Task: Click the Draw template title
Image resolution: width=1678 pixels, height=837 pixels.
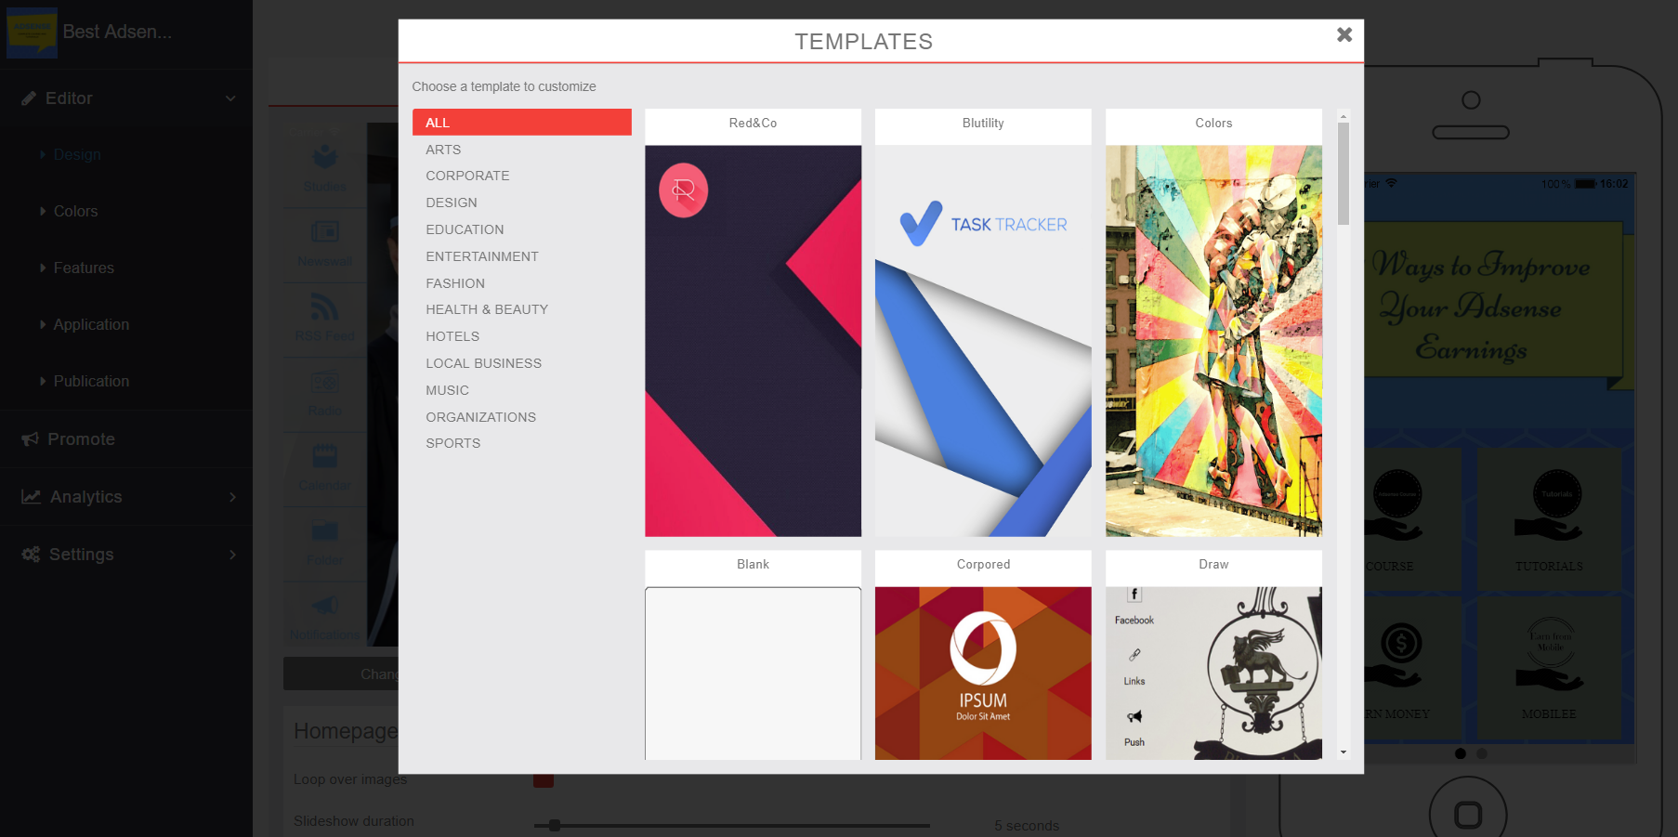Action: click(x=1213, y=564)
